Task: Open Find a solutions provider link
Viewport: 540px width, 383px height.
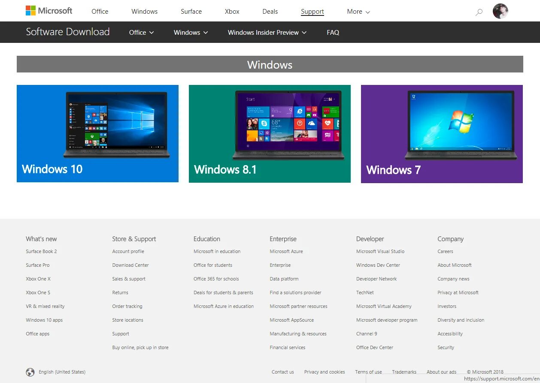Action: [295, 293]
